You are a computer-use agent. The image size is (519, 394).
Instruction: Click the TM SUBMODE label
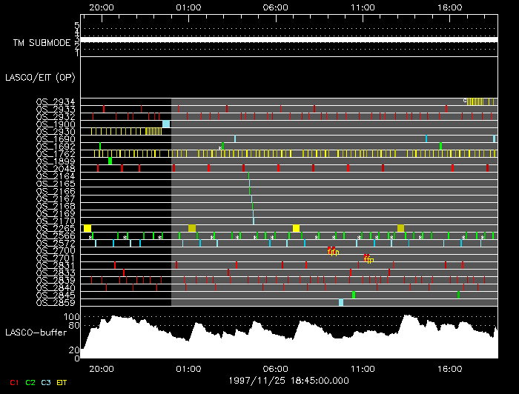pos(42,43)
